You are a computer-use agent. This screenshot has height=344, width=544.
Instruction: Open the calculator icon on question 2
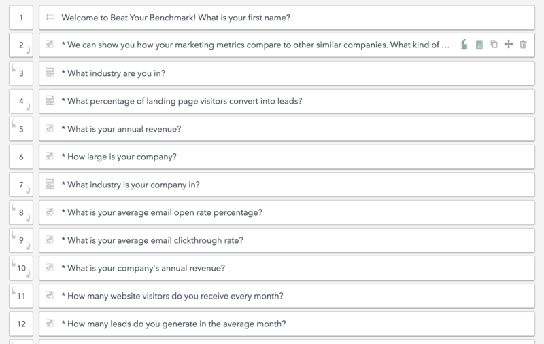pos(479,45)
